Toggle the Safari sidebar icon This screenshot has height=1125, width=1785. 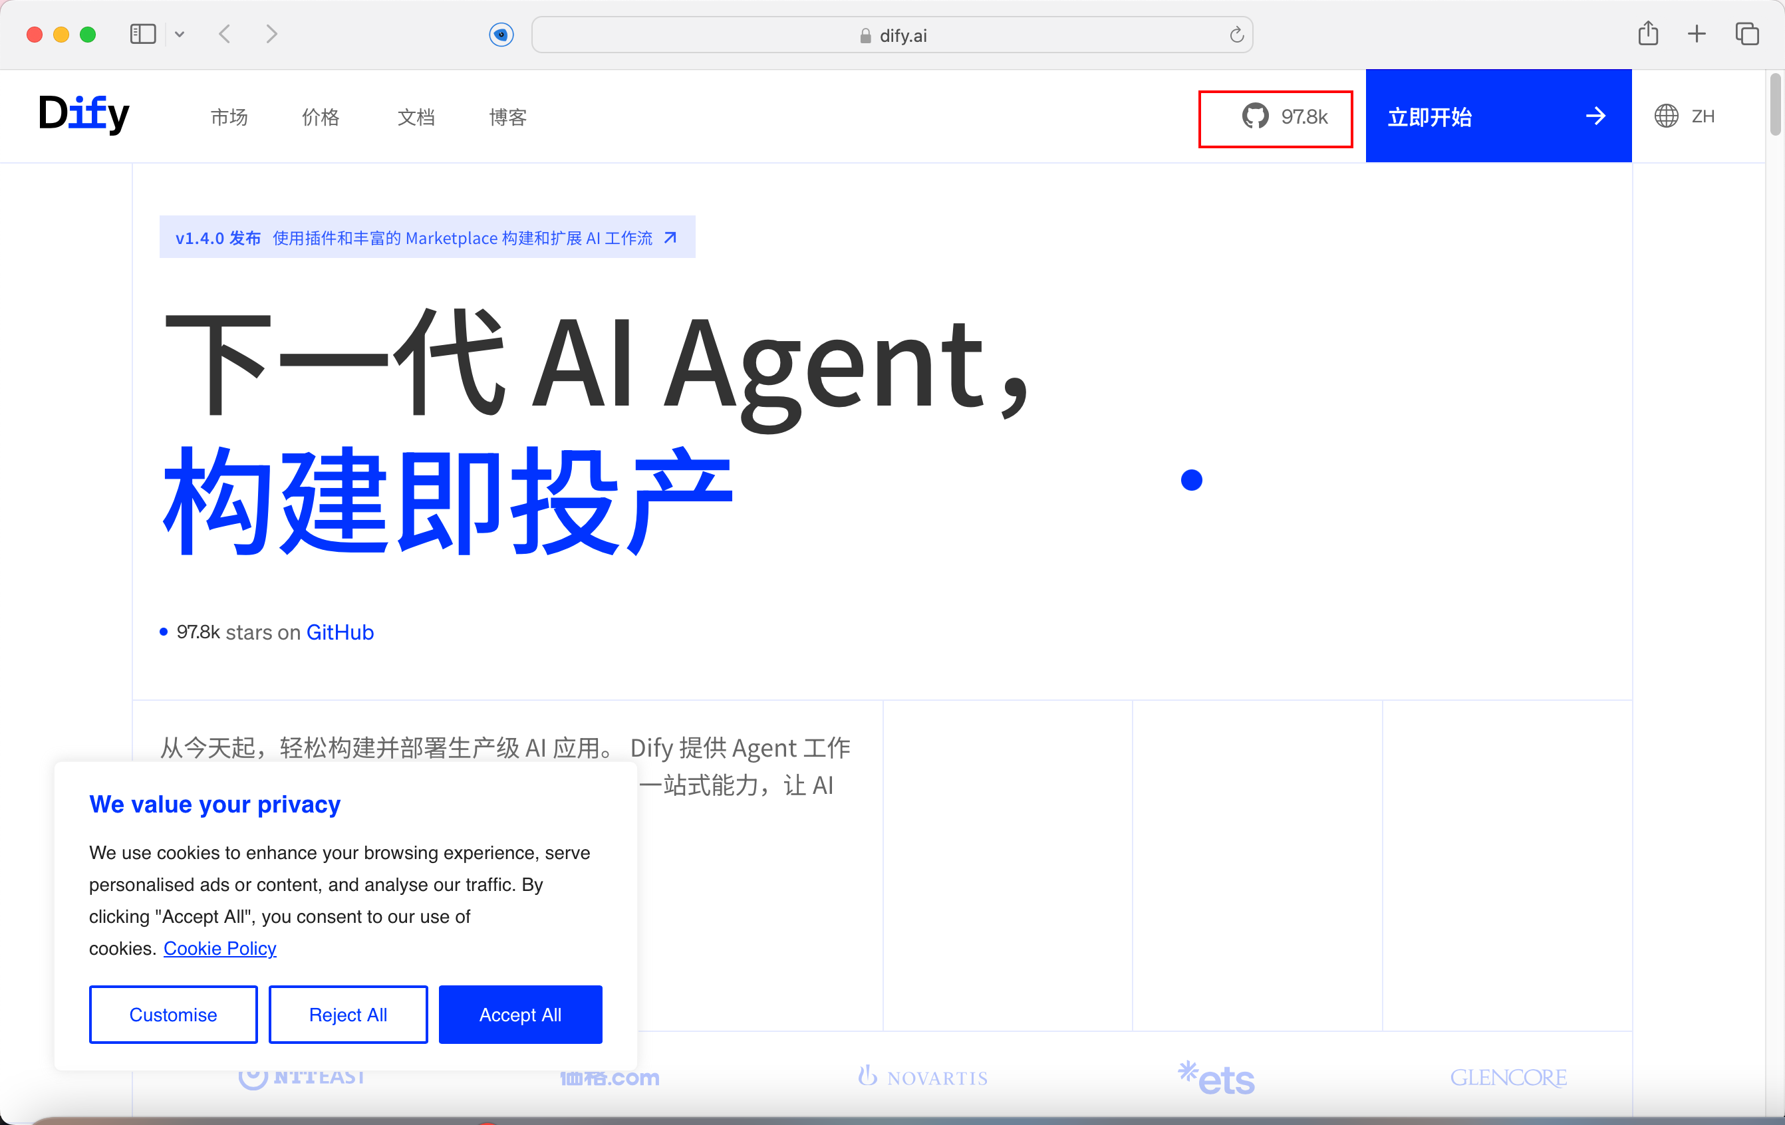(x=142, y=34)
